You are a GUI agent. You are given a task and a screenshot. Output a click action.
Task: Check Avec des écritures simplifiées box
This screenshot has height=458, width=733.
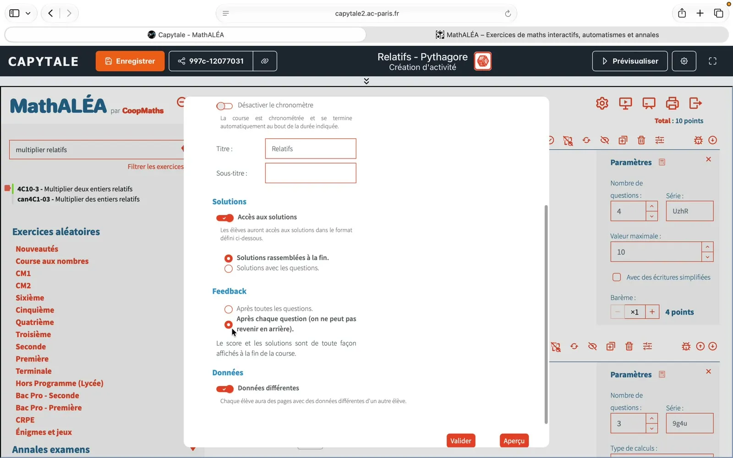(x=617, y=277)
